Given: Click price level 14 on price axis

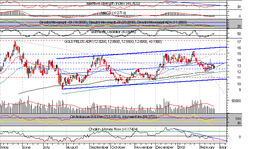Looking at the screenshot, I should pyautogui.click(x=239, y=60).
